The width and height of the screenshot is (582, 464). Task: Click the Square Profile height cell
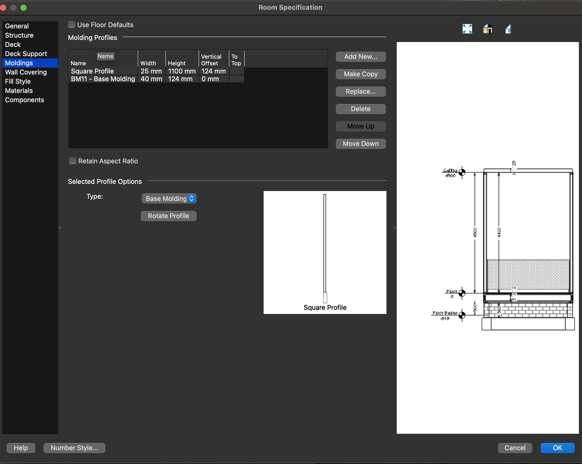coord(182,71)
